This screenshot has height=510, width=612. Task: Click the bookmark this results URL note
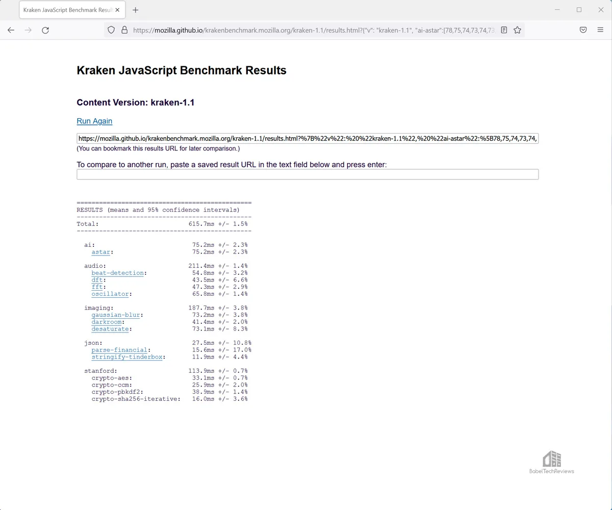158,149
